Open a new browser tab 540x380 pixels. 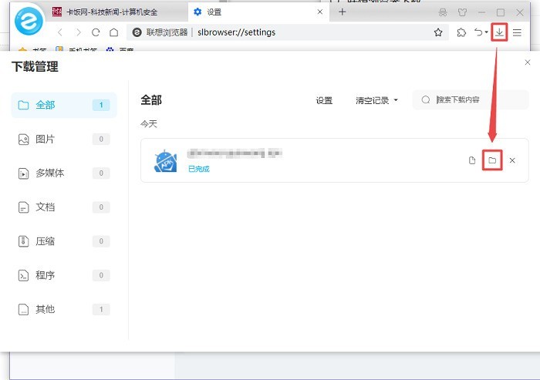[x=342, y=12]
